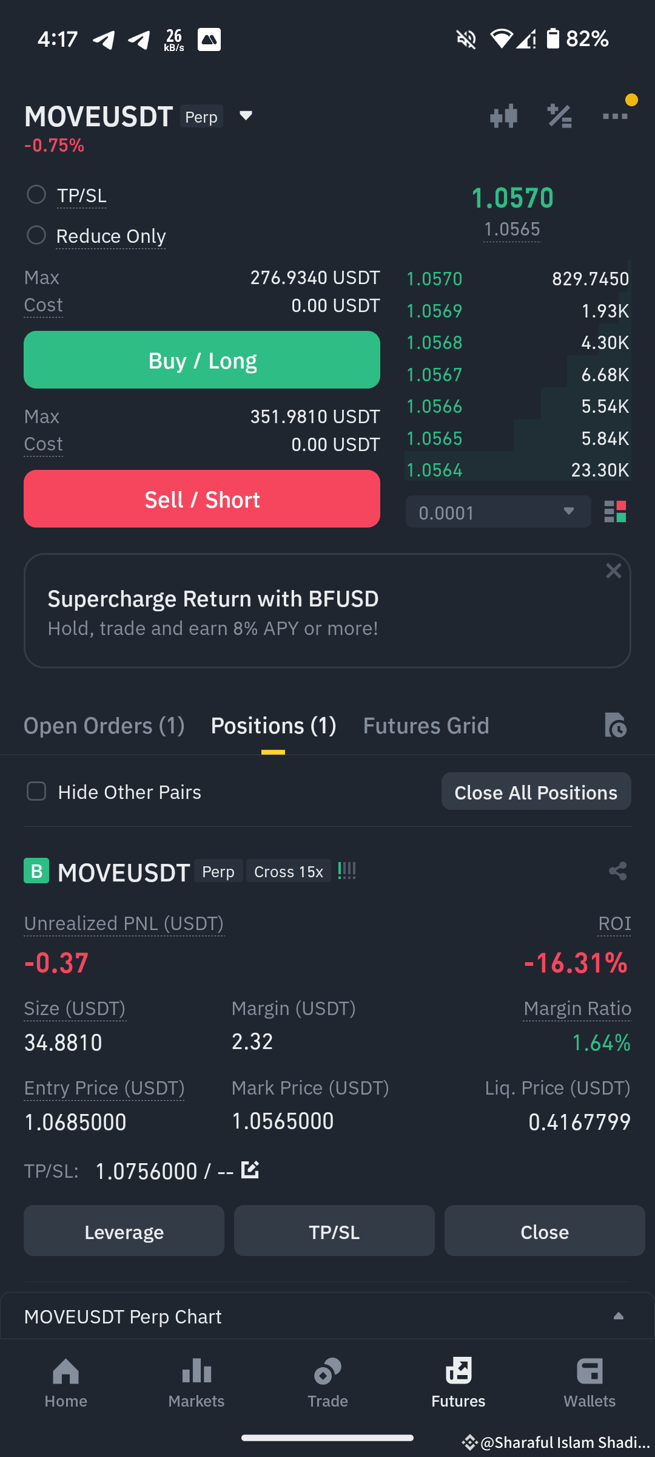Tap the Buy / Long button
Screen dimensions: 655x1457
202,360
